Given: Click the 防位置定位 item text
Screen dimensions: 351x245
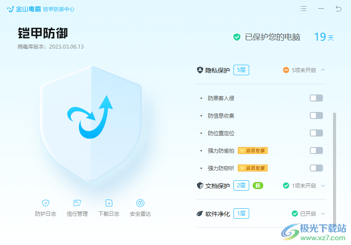Looking at the screenshot, I should pyautogui.click(x=221, y=133).
